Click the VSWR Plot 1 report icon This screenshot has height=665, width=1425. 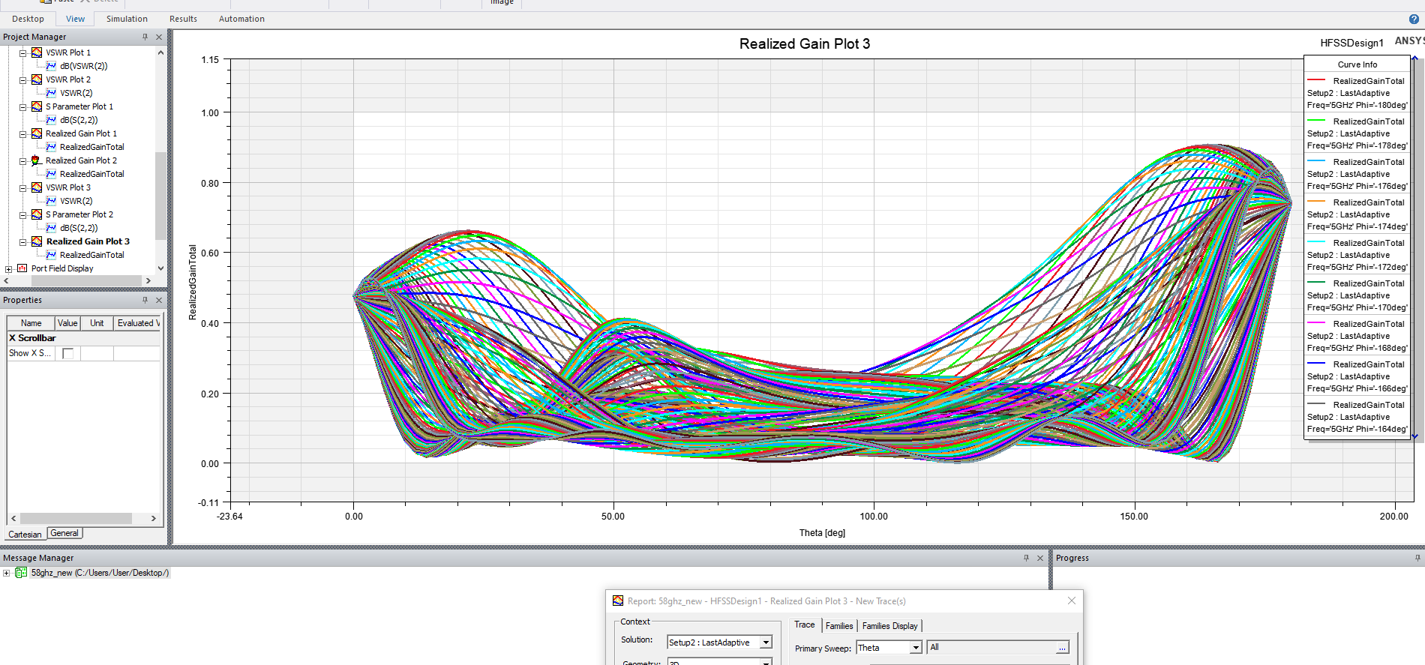pos(36,52)
